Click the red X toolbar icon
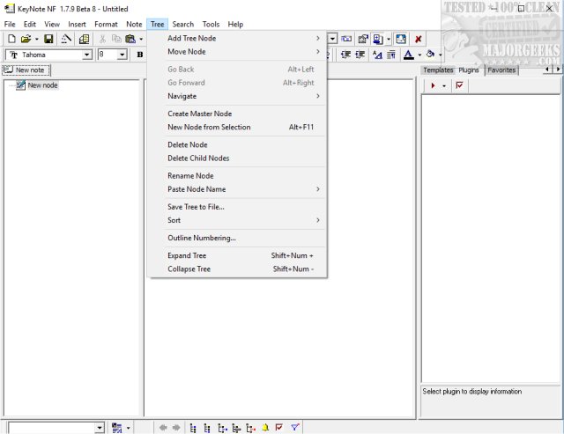This screenshot has width=564, height=434. (418, 39)
